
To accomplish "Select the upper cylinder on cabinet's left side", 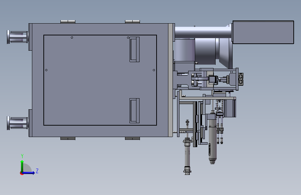I will click(17, 37).
